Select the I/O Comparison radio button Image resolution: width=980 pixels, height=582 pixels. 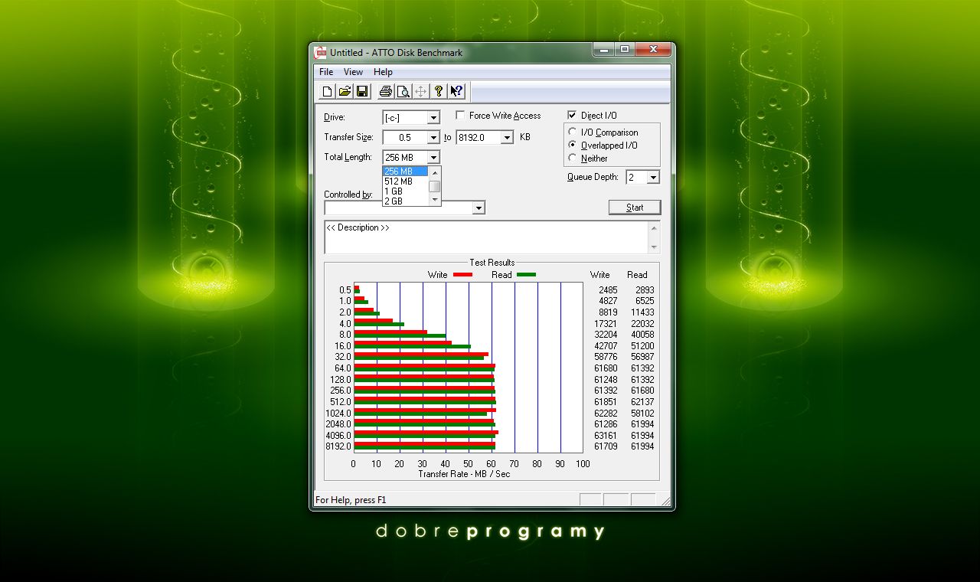[573, 132]
